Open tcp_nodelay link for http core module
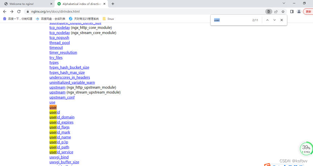The width and height of the screenshot is (313, 166). click(60, 28)
